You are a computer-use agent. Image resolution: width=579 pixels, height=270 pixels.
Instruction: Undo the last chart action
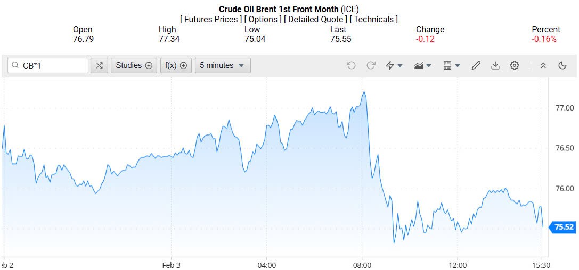[351, 65]
